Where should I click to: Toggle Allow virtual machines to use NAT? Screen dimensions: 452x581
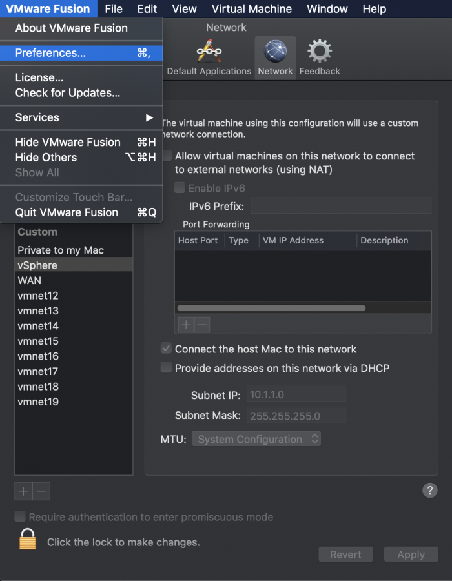(167, 156)
